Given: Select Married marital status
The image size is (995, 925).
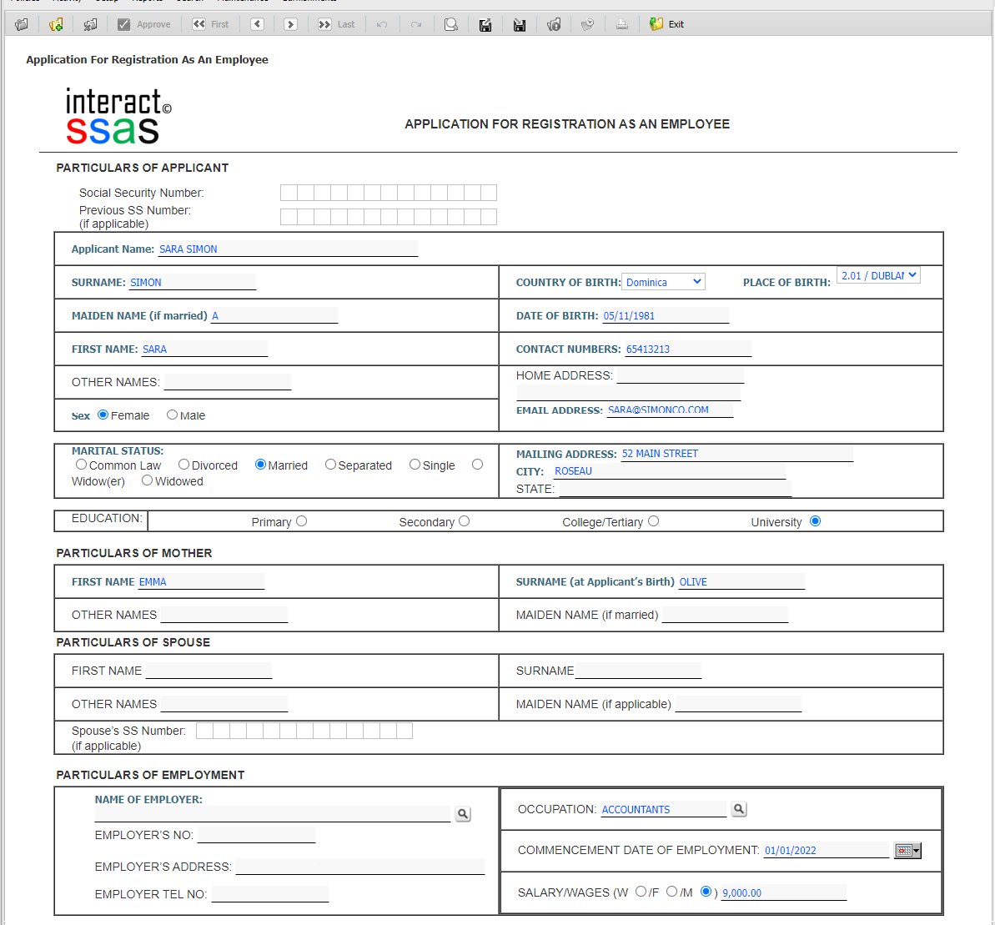Looking at the screenshot, I should (x=260, y=465).
